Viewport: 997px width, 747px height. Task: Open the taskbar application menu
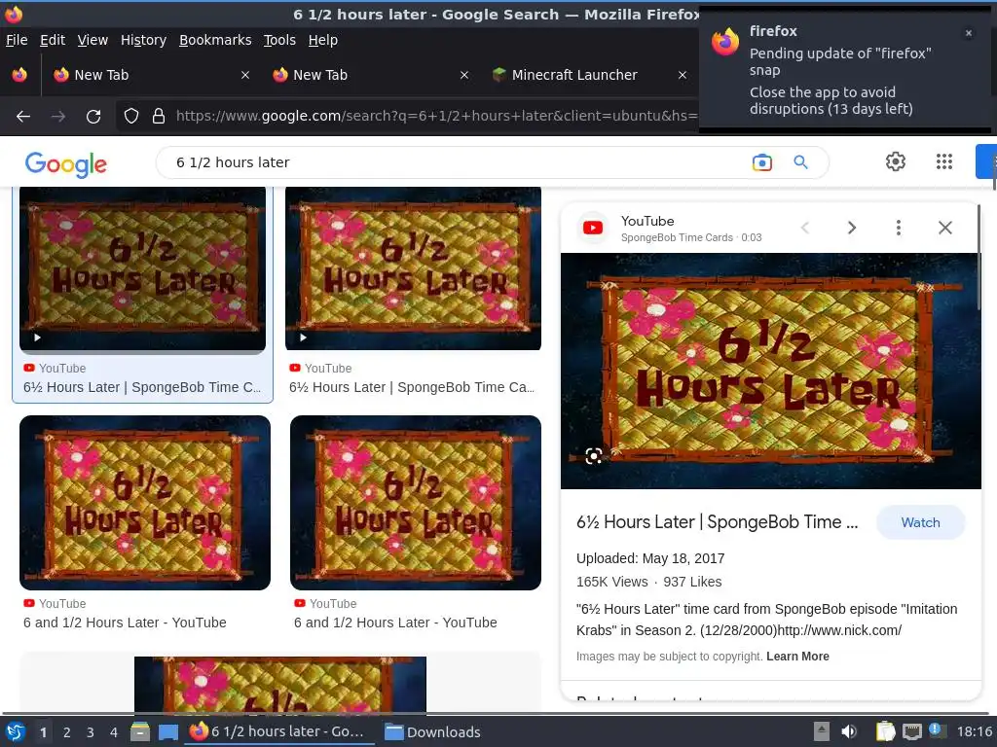[x=16, y=731]
